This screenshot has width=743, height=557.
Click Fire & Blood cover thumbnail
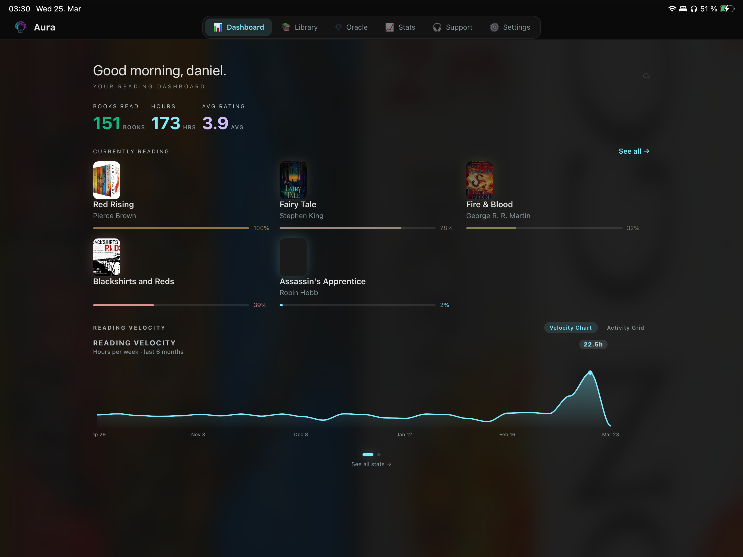point(480,180)
